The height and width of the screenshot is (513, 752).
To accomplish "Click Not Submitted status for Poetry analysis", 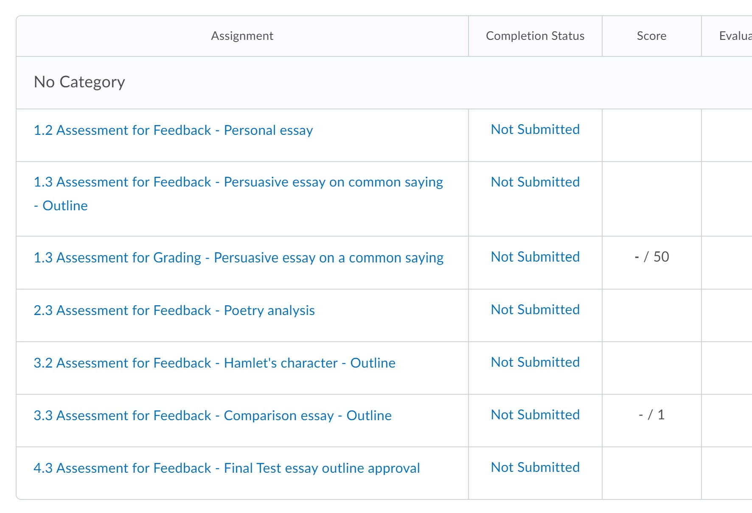I will (535, 309).
